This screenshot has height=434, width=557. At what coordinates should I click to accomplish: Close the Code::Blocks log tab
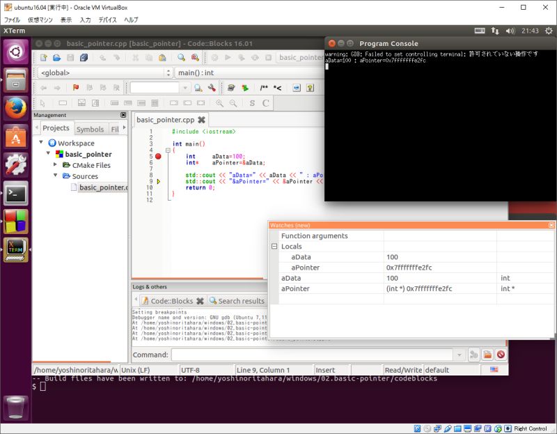point(200,301)
